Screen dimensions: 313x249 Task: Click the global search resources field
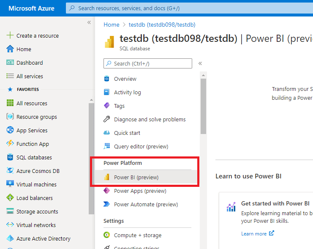(189, 8)
